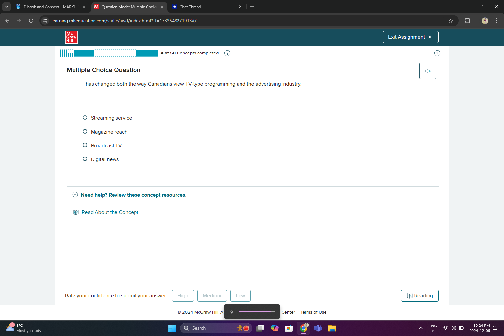The height and width of the screenshot is (336, 504).
Task: Open the notification bell in system tray
Action: [x=495, y=328]
